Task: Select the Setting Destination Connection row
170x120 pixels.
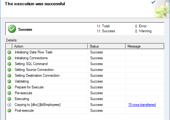Action: [85, 75]
